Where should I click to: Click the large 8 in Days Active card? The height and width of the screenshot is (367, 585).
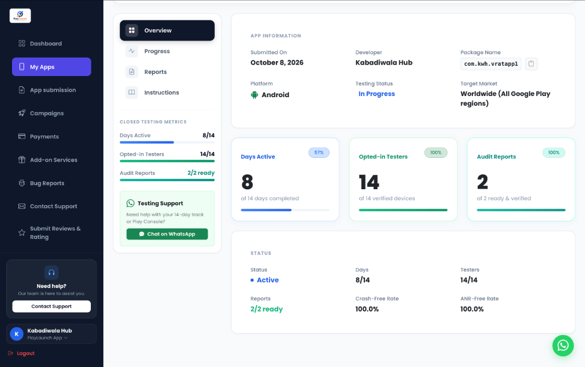point(247,182)
